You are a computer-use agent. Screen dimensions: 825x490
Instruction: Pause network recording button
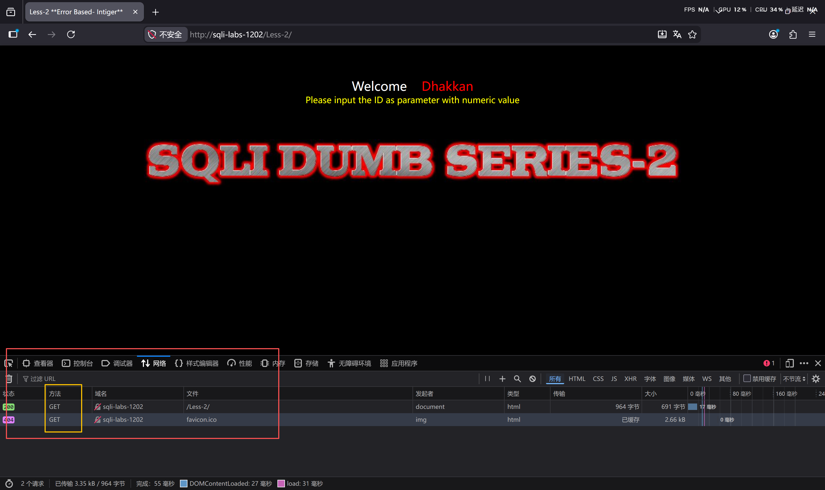tap(487, 379)
